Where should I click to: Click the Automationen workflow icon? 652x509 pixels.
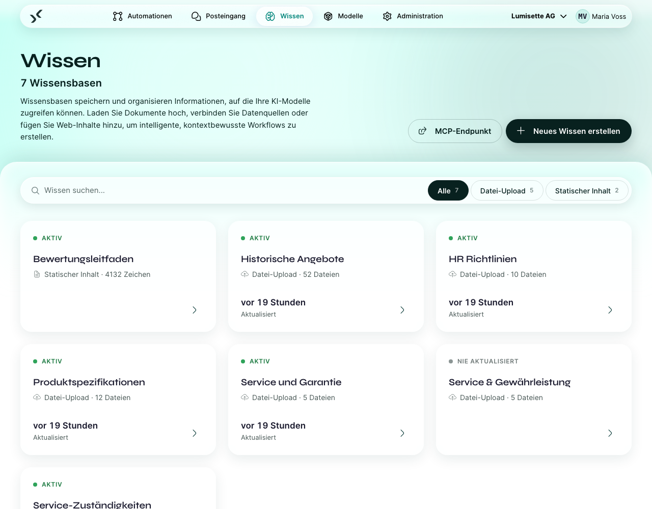[118, 16]
